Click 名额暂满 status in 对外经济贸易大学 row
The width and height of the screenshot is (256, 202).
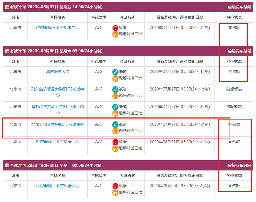click(234, 89)
